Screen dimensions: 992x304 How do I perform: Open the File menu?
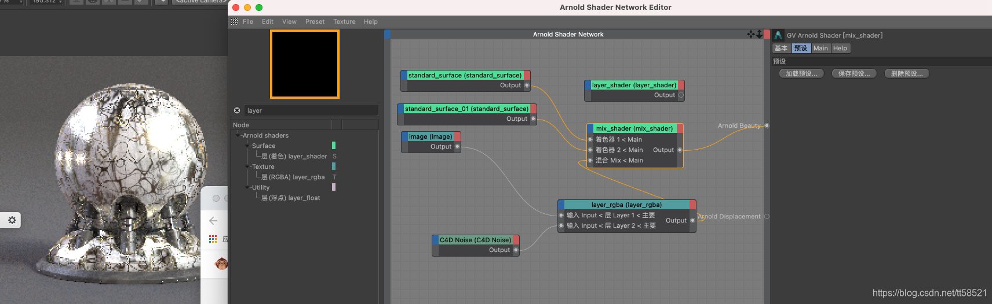pos(248,22)
